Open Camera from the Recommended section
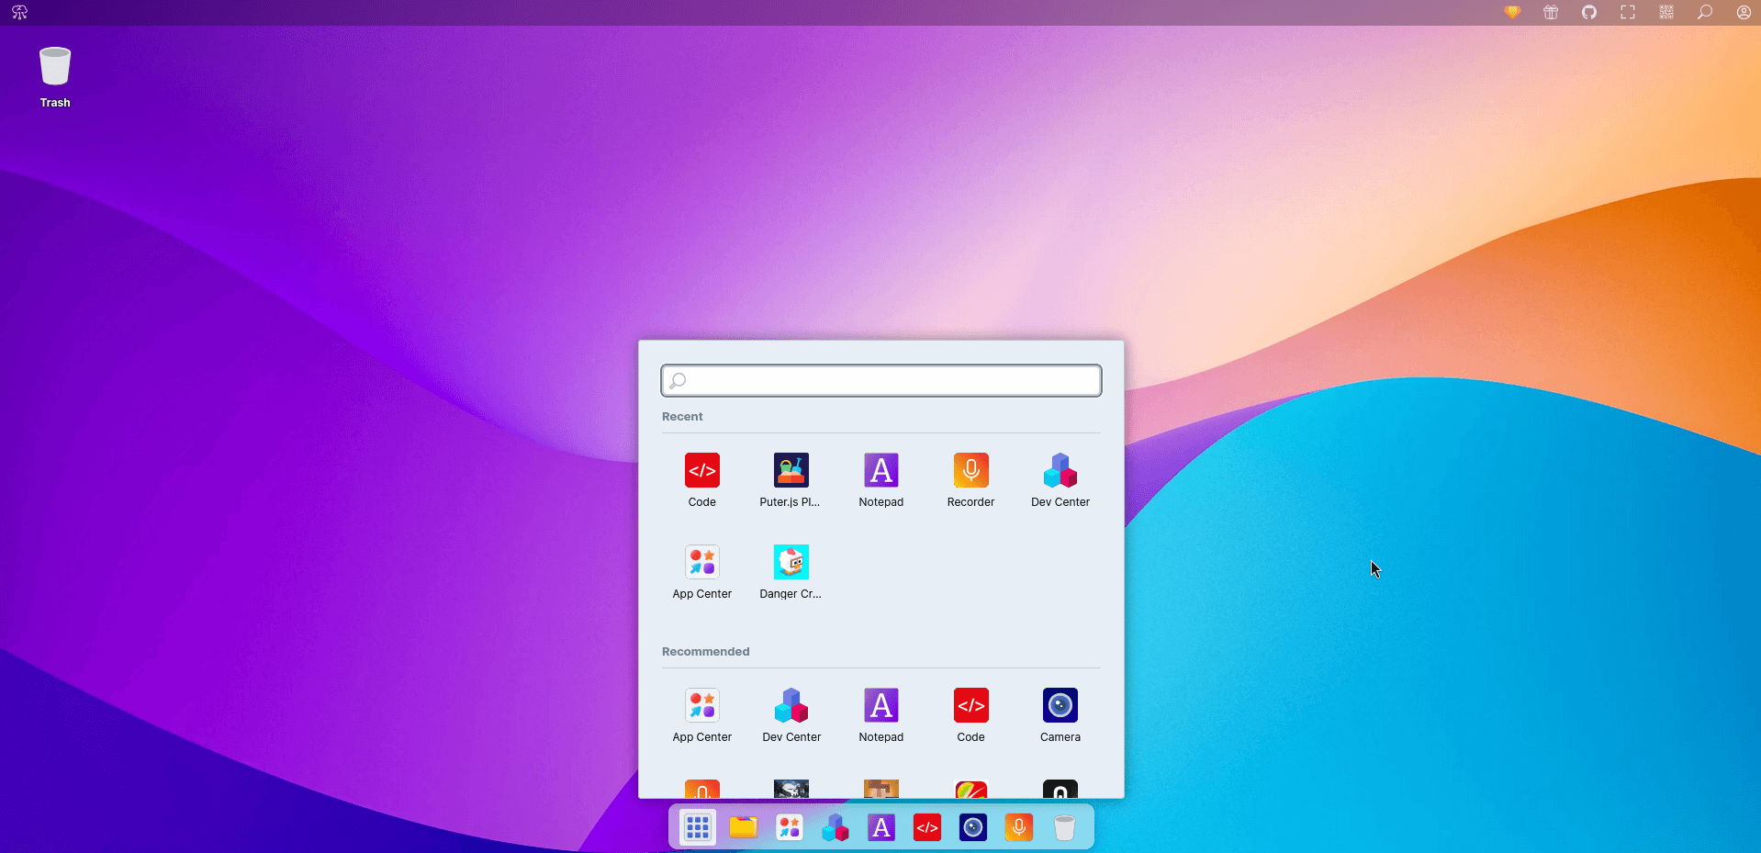Viewport: 1761px width, 853px height. point(1059,705)
